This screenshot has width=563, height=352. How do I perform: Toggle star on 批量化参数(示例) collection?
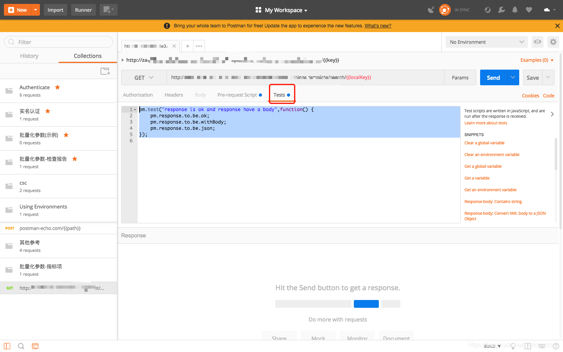coord(66,135)
